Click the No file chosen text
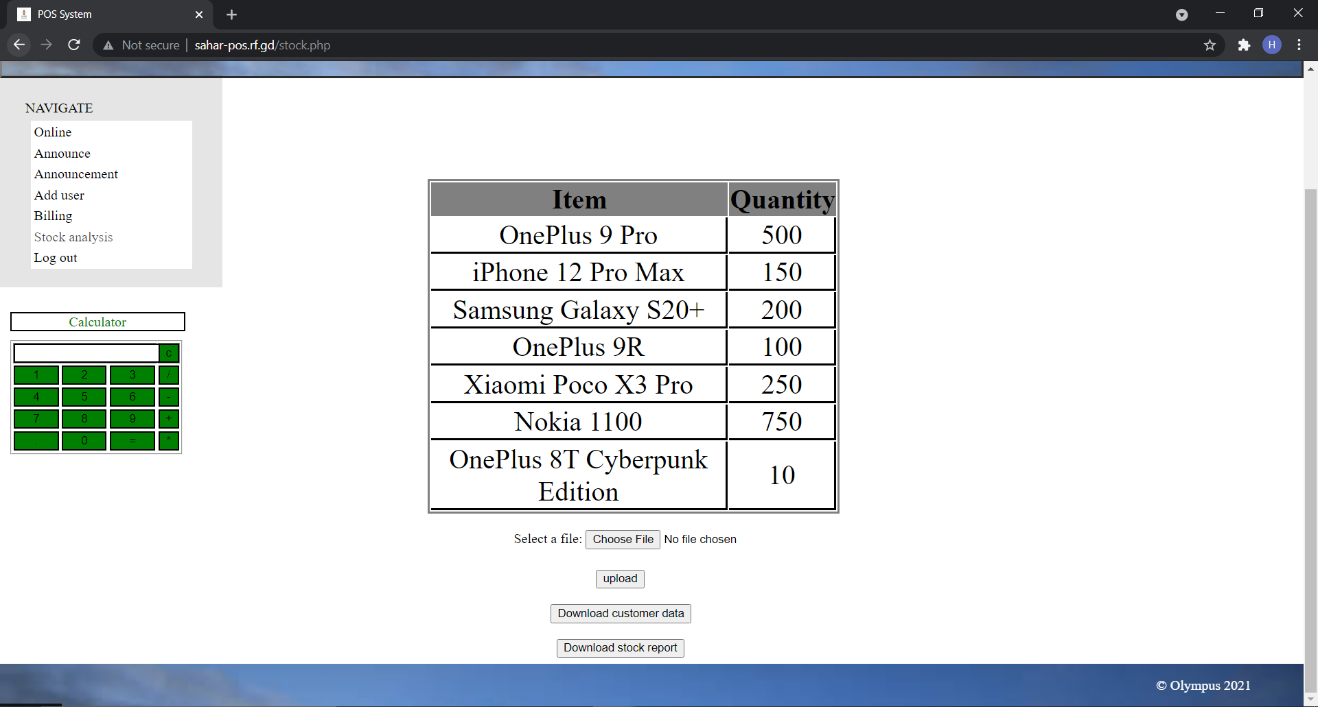The width and height of the screenshot is (1318, 707). [x=700, y=540]
